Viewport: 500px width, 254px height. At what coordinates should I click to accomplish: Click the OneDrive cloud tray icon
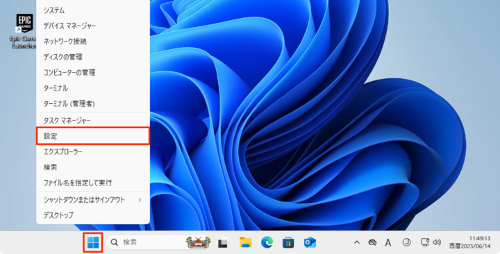[x=372, y=243]
